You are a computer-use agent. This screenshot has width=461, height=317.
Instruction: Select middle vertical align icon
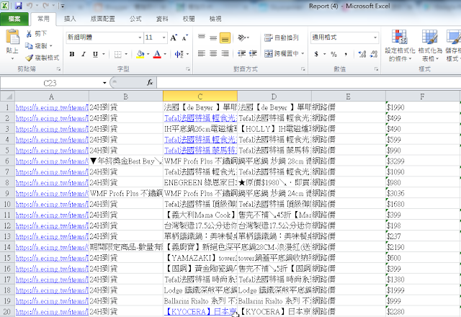(x=213, y=37)
